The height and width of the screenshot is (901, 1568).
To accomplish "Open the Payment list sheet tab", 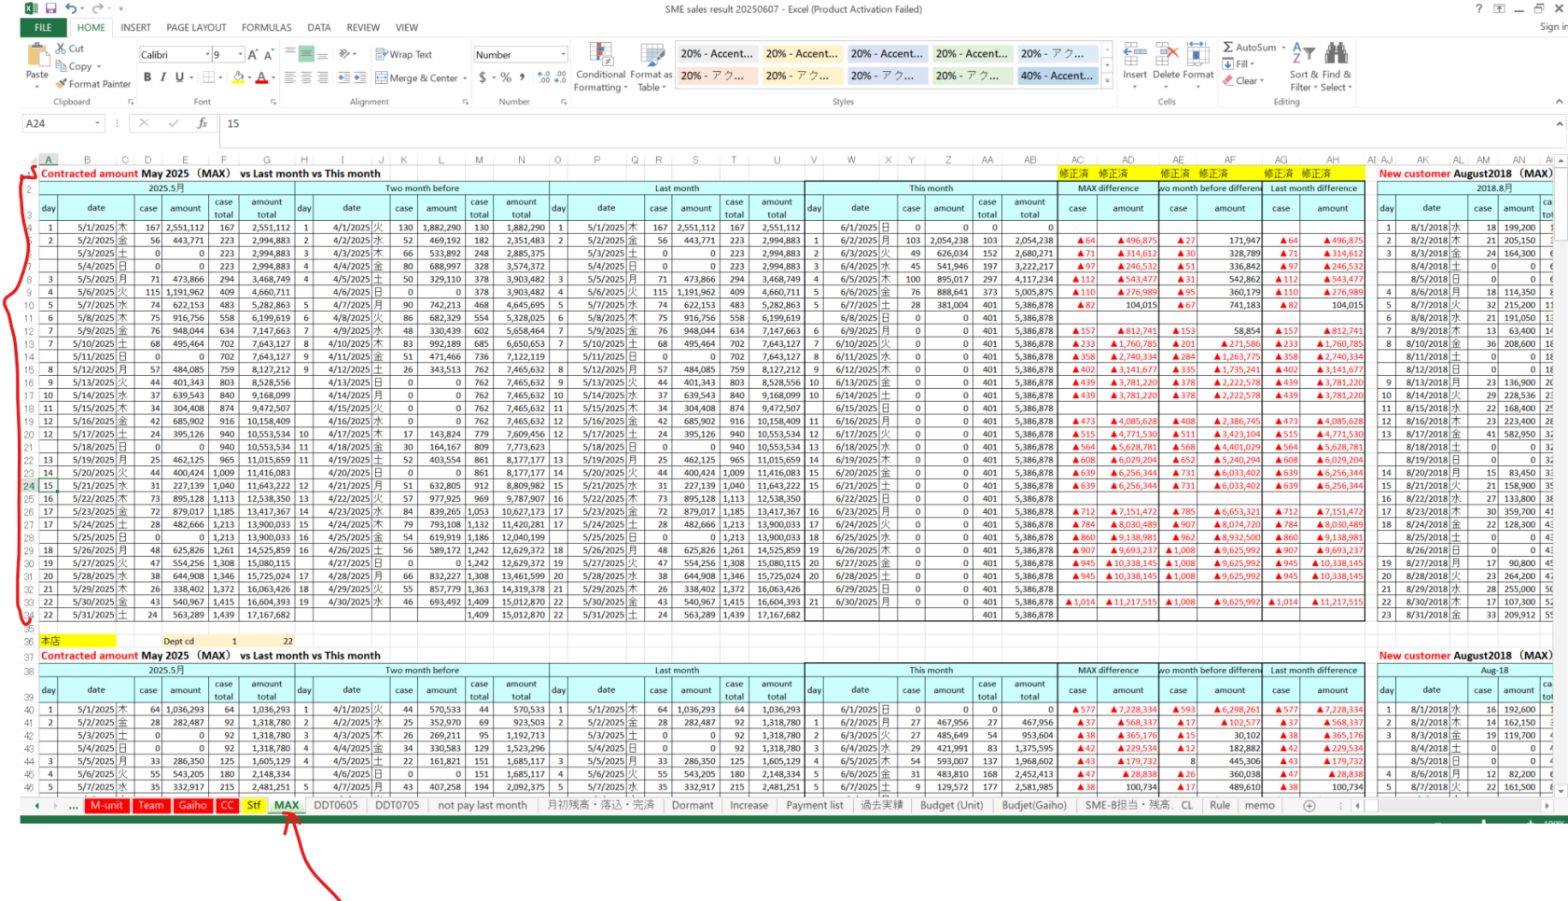I will 814,806.
